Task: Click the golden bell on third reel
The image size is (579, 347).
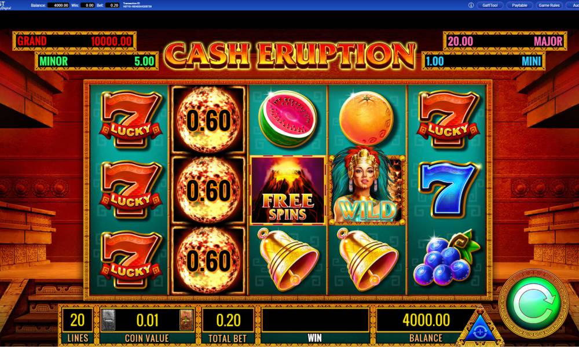Action: coord(288,259)
